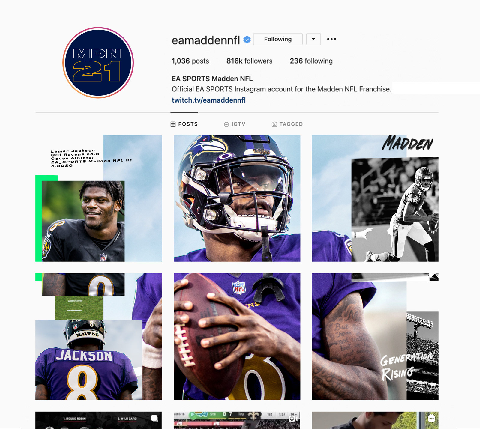Click the MDN 21 profile picture

98,63
